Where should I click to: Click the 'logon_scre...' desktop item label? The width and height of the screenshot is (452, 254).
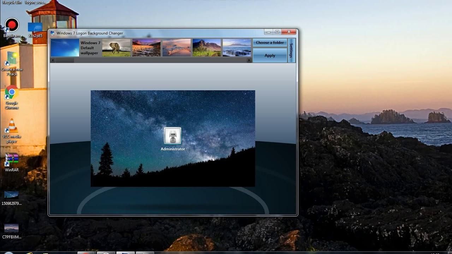point(36,2)
